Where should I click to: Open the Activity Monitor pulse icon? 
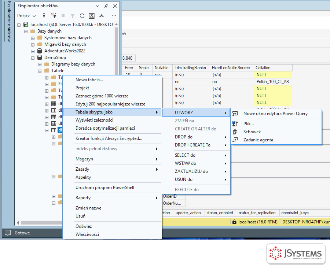[101, 15]
